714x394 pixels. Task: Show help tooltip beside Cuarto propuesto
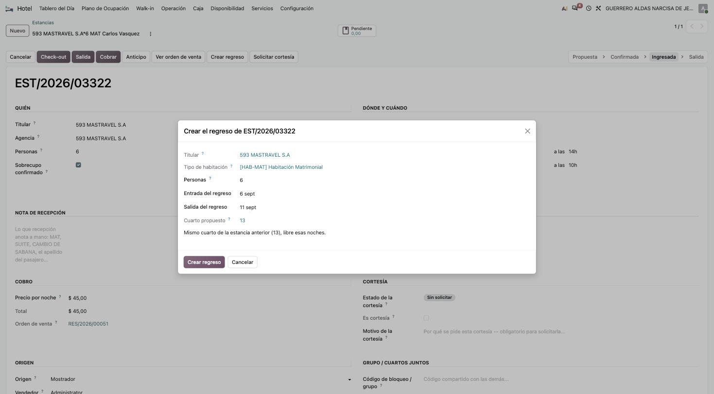click(229, 219)
